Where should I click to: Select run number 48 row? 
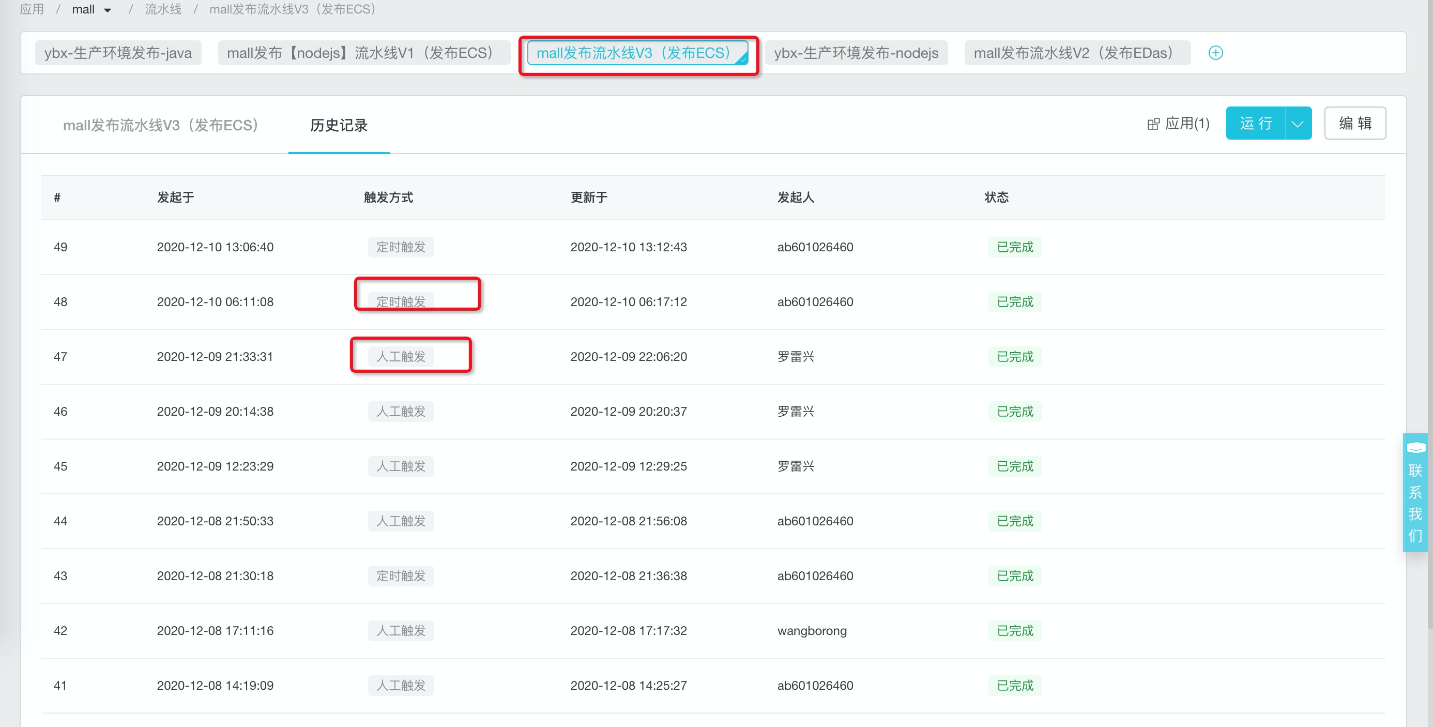tap(713, 302)
